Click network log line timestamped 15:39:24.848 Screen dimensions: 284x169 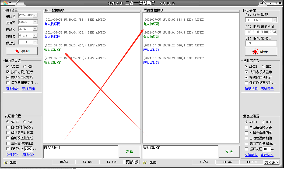[174, 58]
